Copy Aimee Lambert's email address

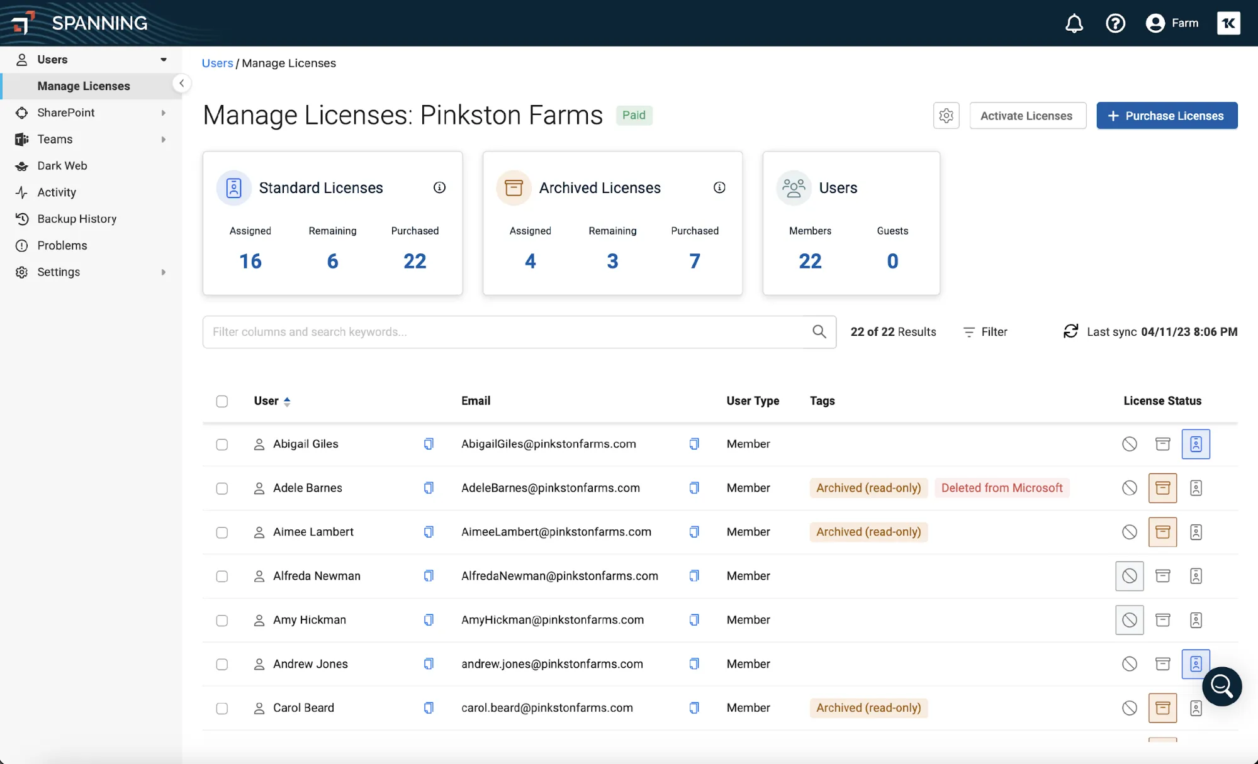(694, 532)
